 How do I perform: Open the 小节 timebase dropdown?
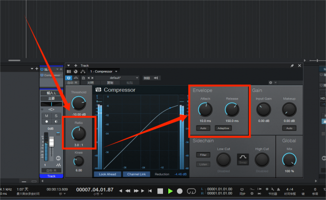(x=97, y=194)
